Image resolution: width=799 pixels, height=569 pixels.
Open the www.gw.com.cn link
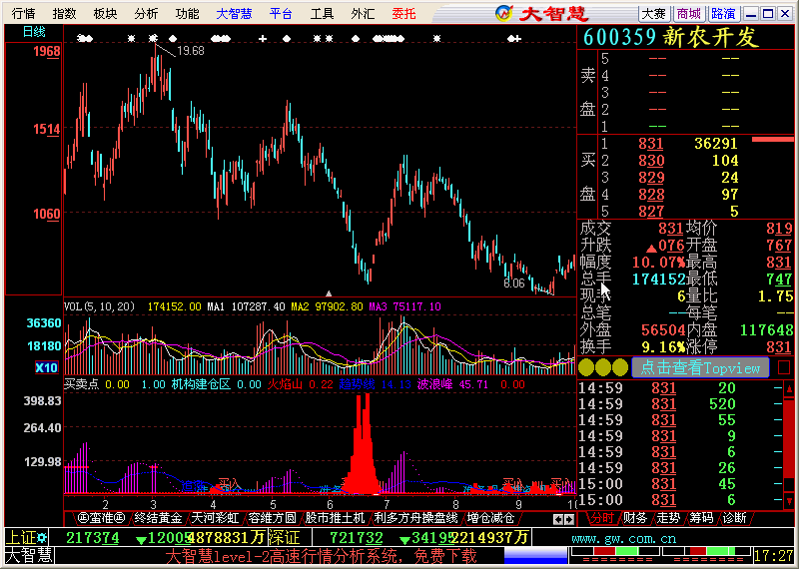[x=623, y=538]
